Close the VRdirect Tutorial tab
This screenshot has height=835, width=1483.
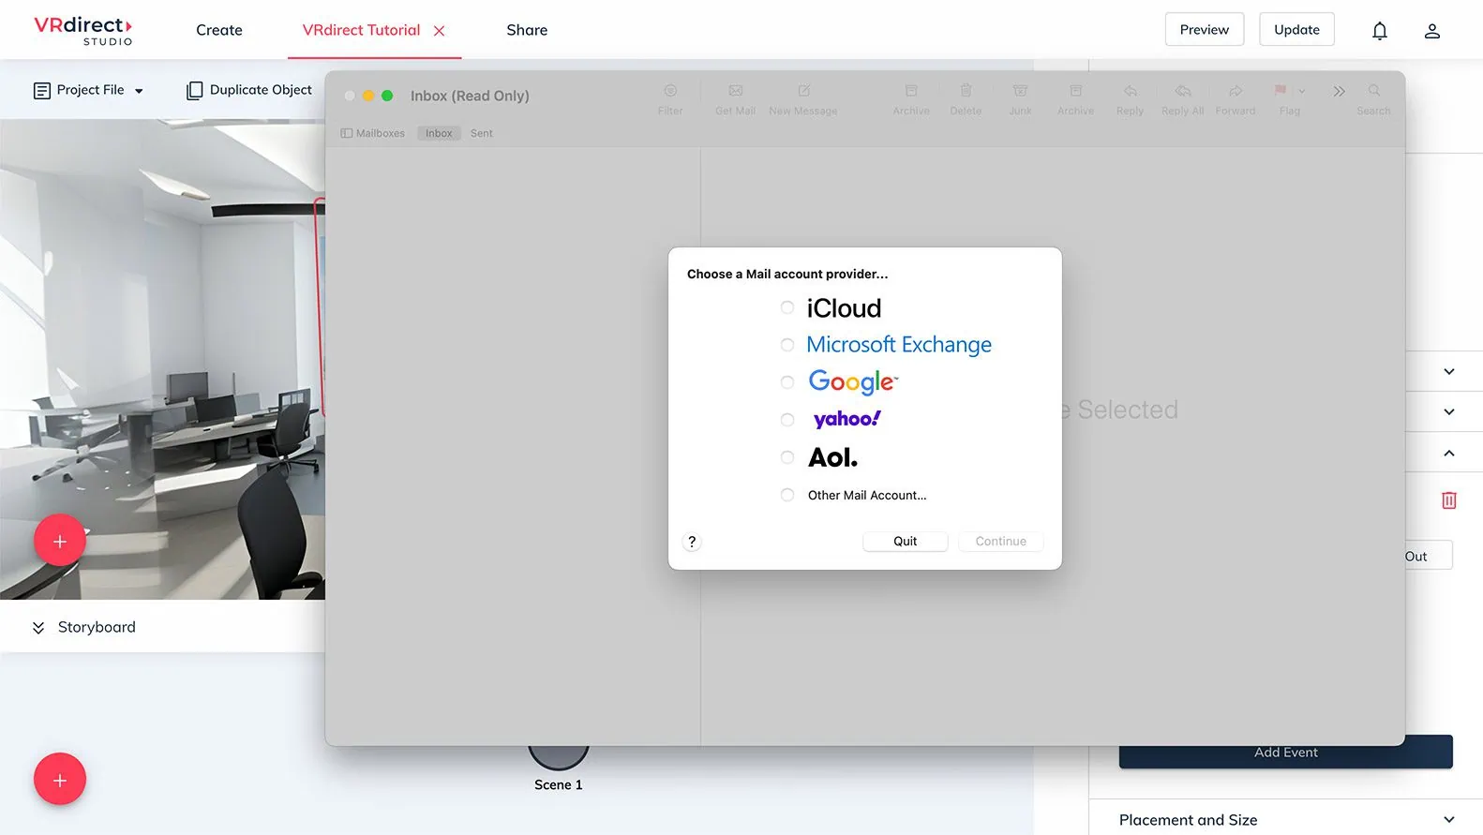pyautogui.click(x=439, y=31)
